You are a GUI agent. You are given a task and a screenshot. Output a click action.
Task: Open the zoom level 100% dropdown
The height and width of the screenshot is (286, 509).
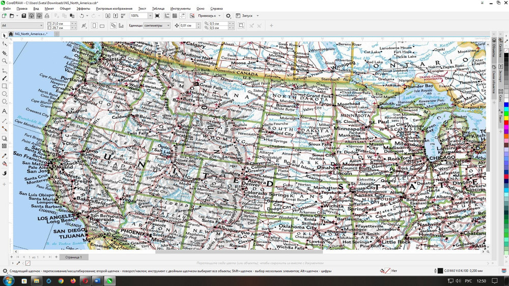coord(150,16)
